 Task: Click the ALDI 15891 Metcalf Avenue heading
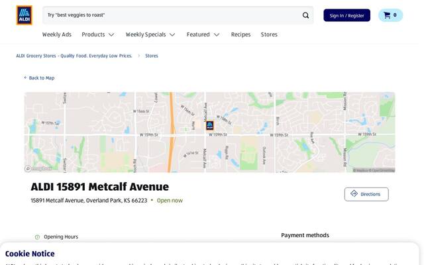pyautogui.click(x=100, y=187)
